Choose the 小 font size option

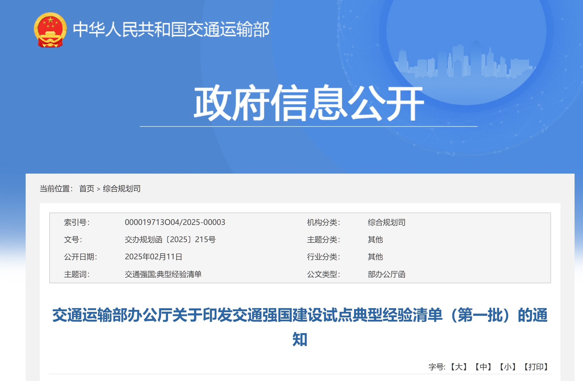pyautogui.click(x=507, y=367)
